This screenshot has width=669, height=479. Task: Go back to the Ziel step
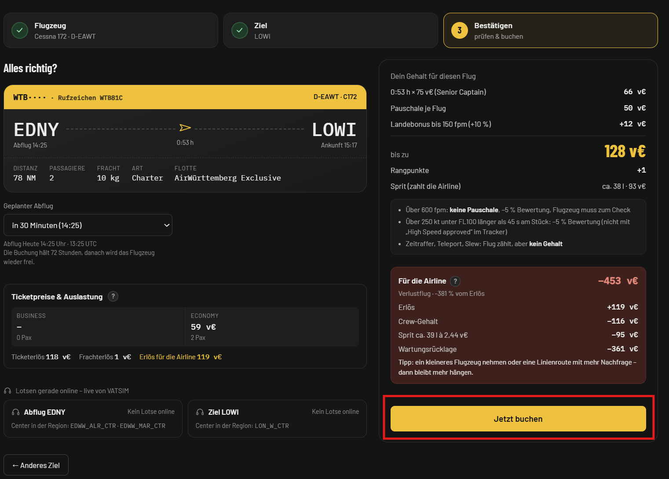[x=331, y=30]
